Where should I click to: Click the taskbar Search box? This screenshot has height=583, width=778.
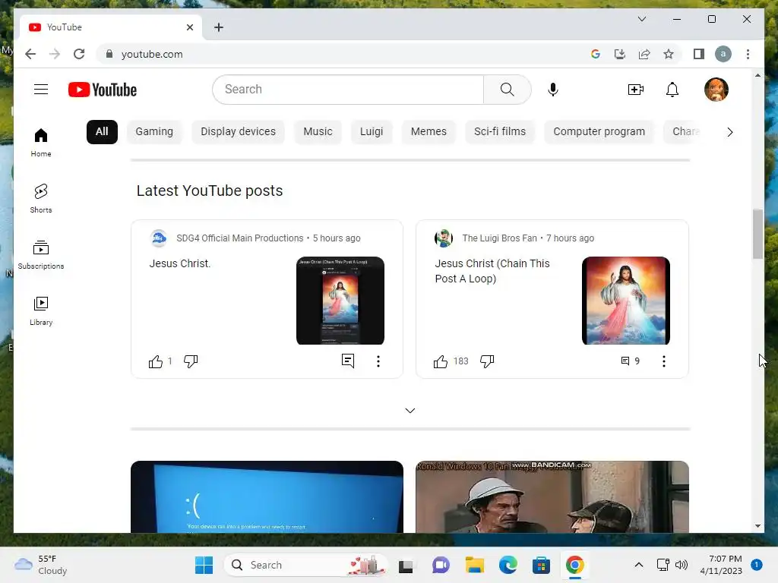(305, 565)
